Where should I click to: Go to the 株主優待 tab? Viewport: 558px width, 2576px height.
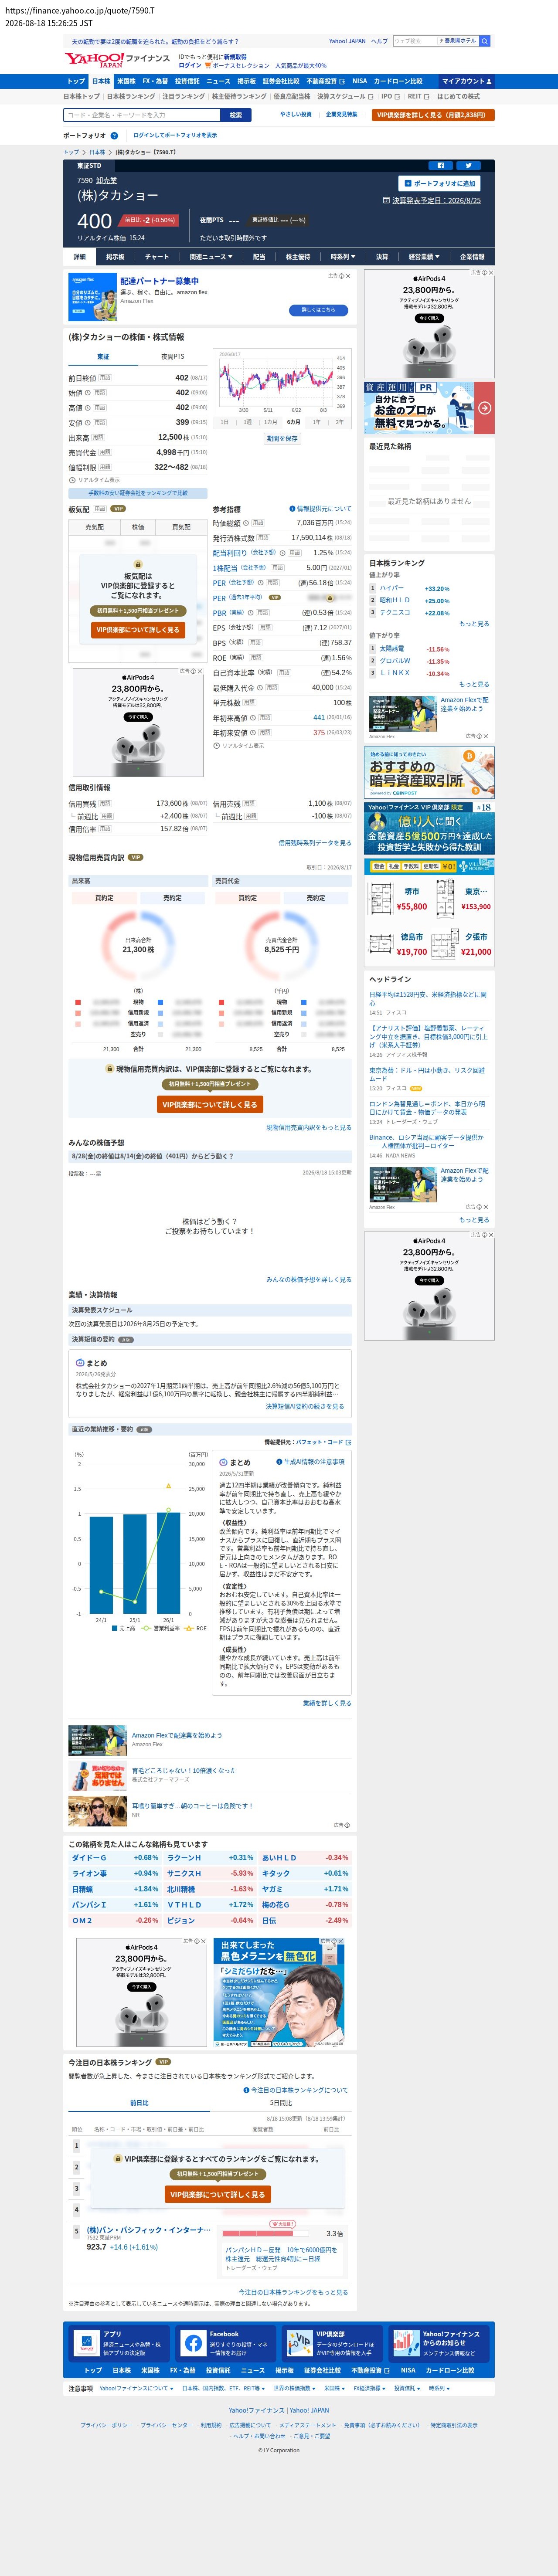click(x=298, y=257)
